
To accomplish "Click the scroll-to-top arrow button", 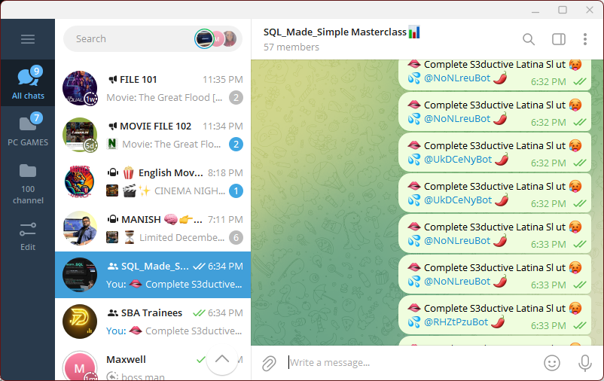I will coord(222,359).
